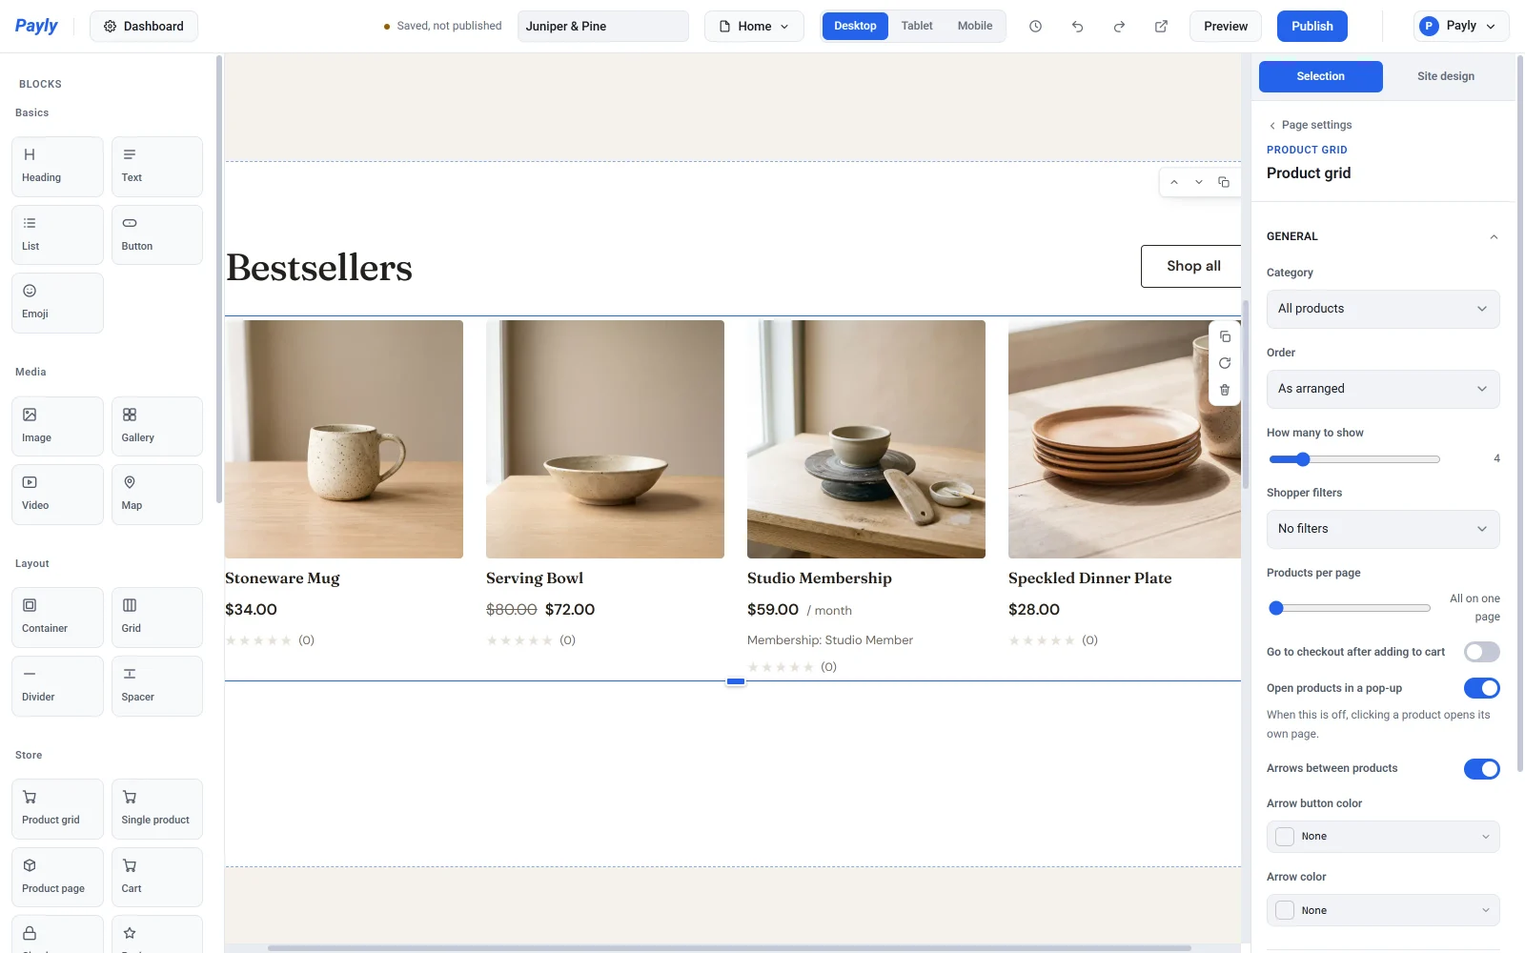Switch to Tablet view
This screenshot has width=1525, height=953.
click(917, 26)
